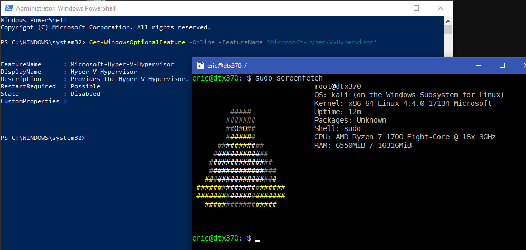This screenshot has width=526, height=250.
Task: Click the WSL terminal icon in eric@dtx370 title bar
Action: point(200,66)
